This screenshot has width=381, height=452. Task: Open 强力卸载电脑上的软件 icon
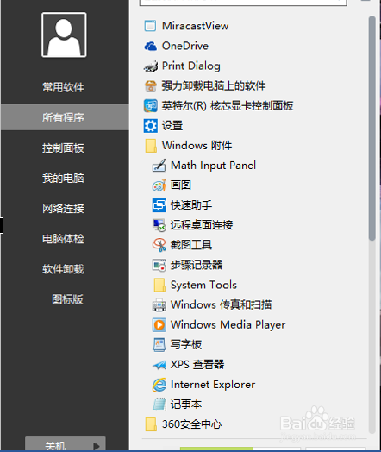(150, 86)
